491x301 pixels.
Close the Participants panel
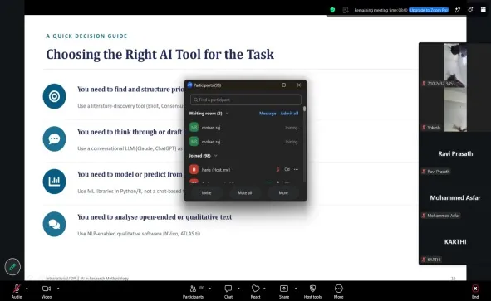(x=299, y=85)
